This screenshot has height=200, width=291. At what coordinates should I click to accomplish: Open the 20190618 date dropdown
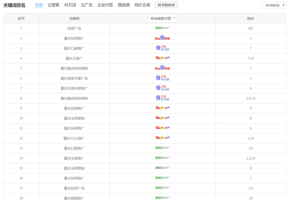274,5
